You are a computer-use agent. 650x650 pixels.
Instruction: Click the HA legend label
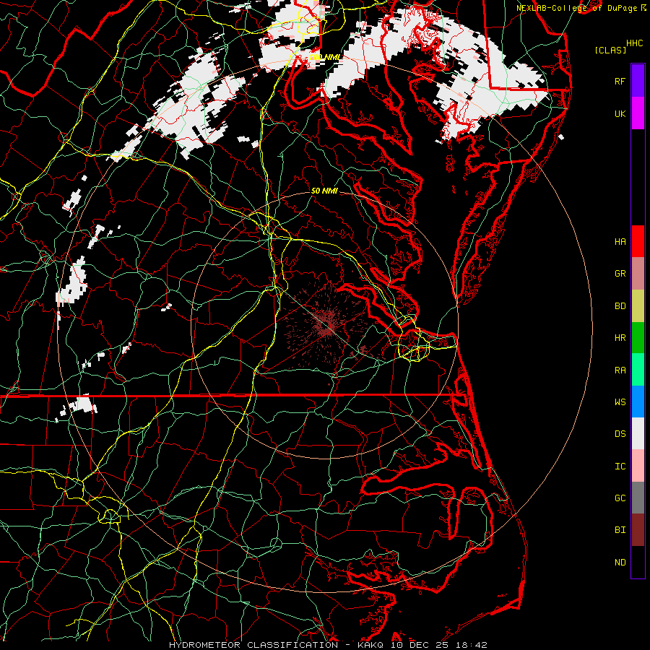(620, 241)
